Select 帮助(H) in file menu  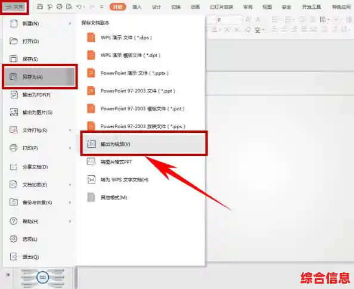point(40,221)
